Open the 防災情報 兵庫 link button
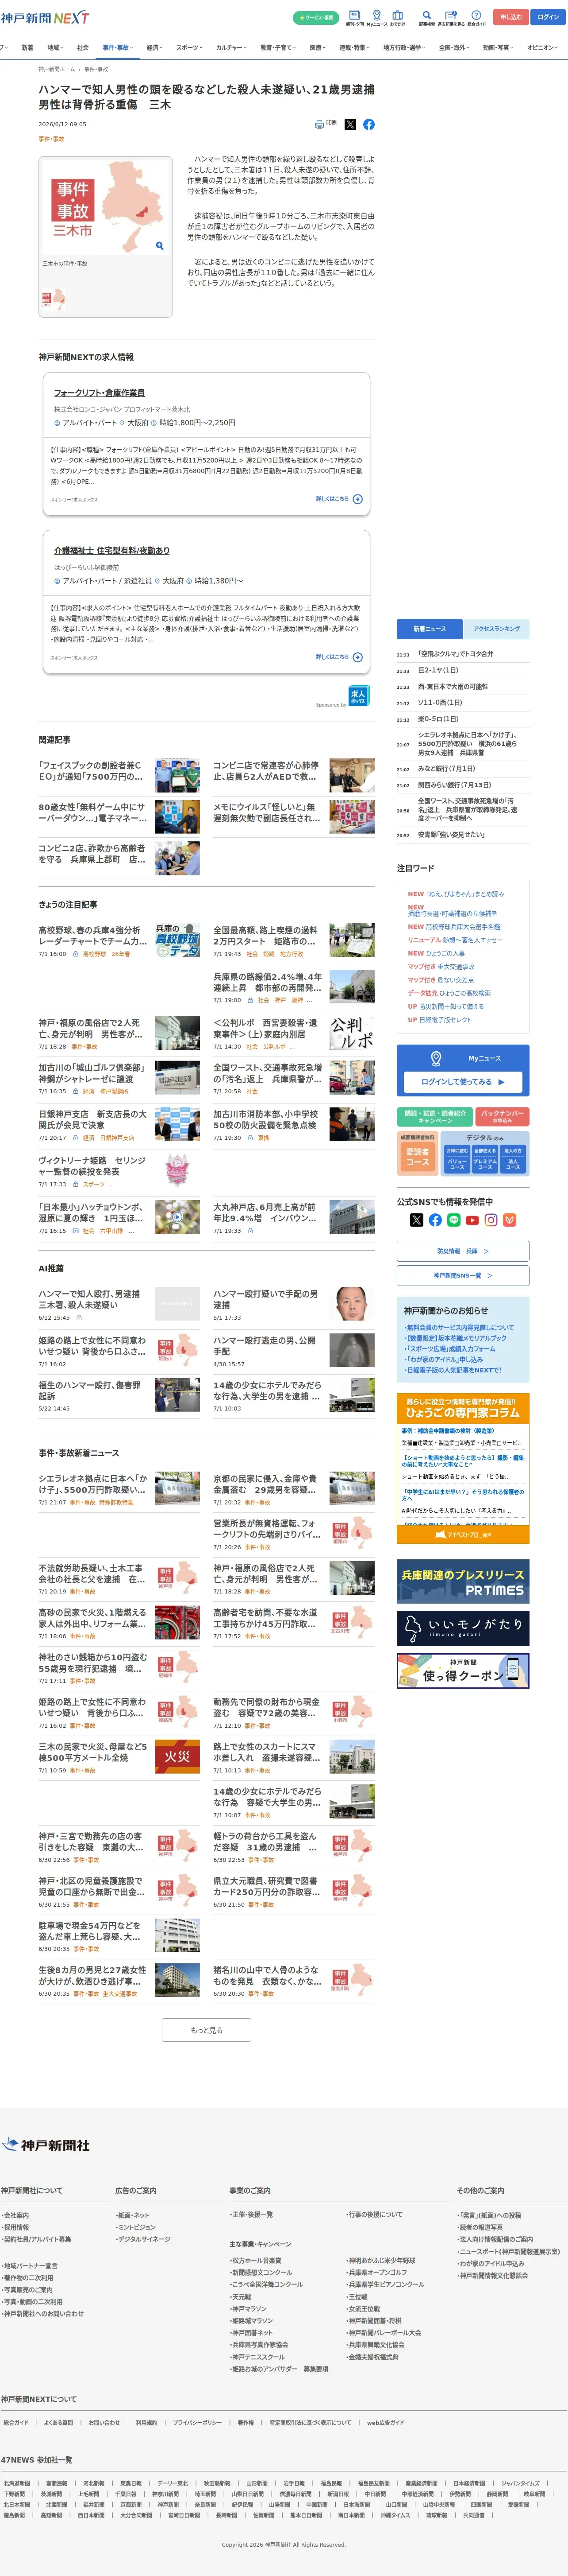The height and width of the screenshot is (2576, 568). point(463,1251)
